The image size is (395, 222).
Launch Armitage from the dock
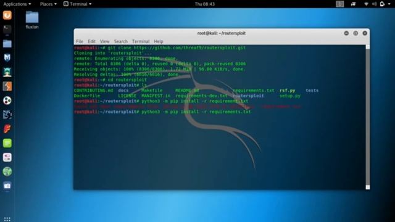point(7,72)
